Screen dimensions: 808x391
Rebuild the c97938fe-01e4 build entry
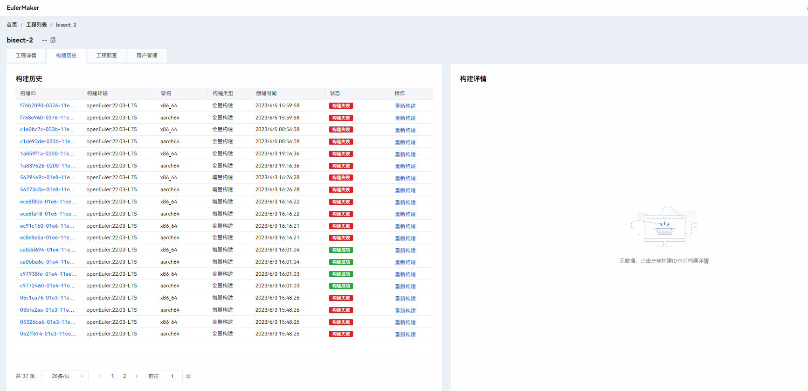click(405, 274)
